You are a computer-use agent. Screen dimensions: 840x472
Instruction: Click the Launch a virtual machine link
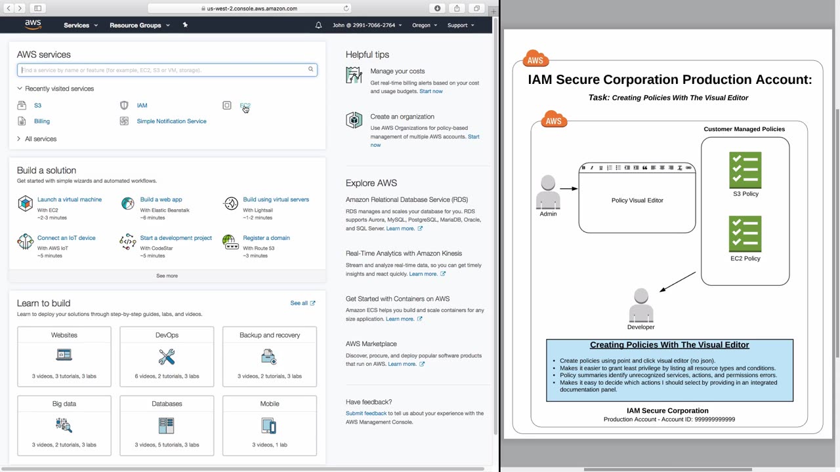pos(70,199)
